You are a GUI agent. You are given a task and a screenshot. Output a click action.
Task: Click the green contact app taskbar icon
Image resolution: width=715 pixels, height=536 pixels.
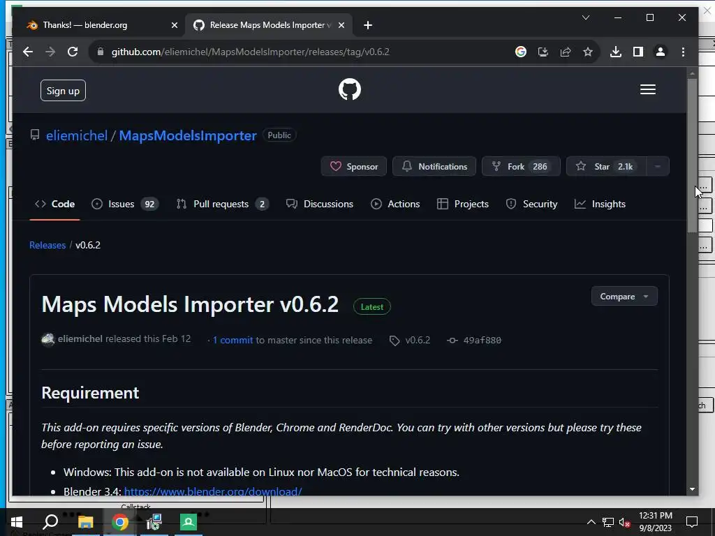tap(188, 522)
